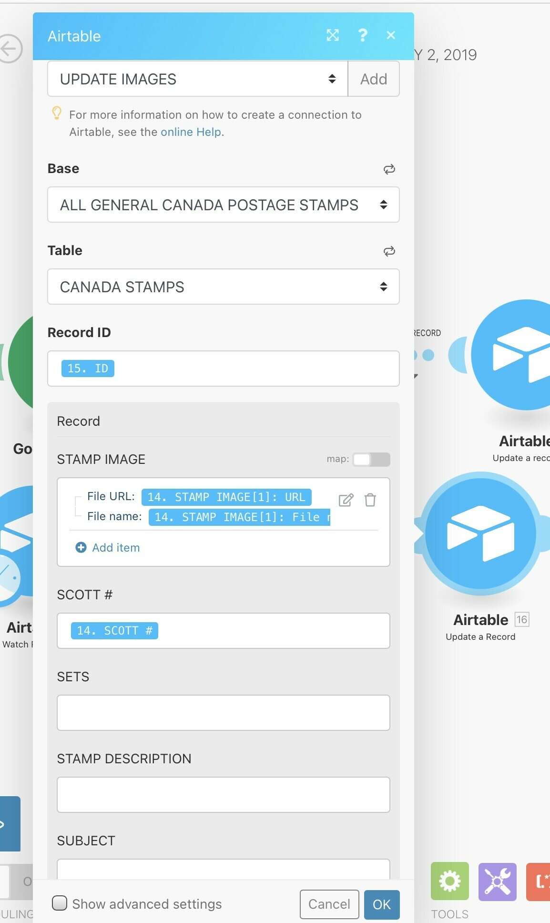Select the green Google module on canvas

tap(20, 362)
